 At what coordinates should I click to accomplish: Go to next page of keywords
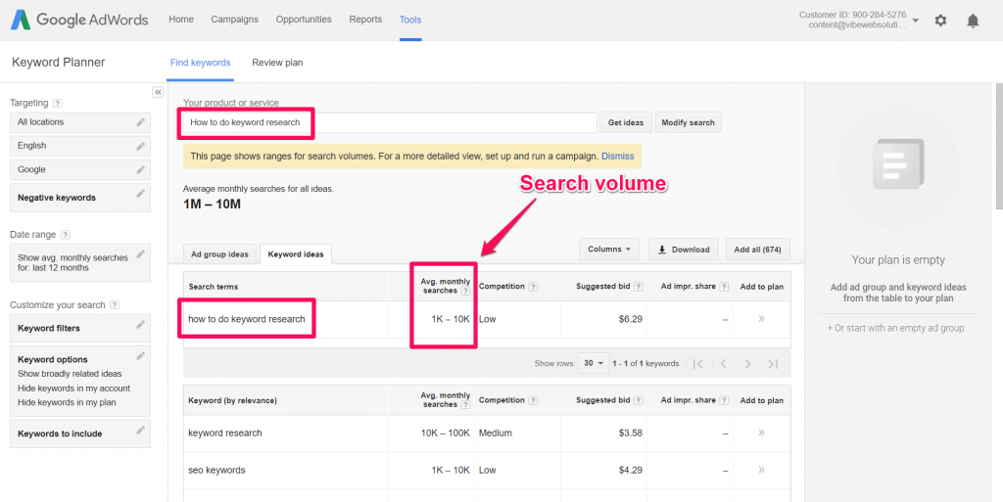pyautogui.click(x=747, y=364)
